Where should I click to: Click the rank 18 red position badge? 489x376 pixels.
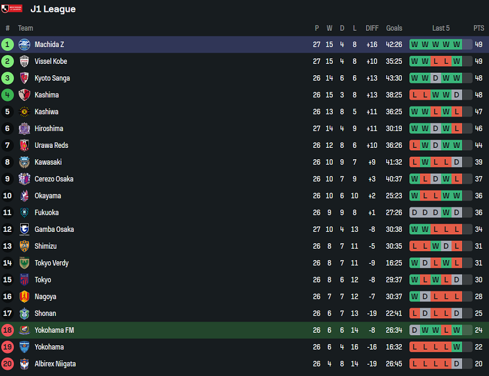tap(8, 330)
